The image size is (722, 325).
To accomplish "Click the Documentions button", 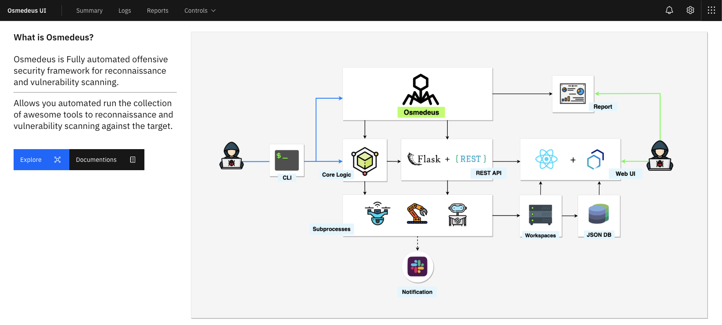I will [x=107, y=160].
